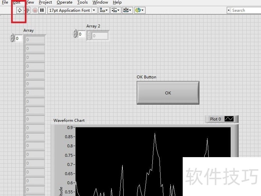Click the Run arrow to execute the VI
The image size is (261, 196).
(x=20, y=10)
